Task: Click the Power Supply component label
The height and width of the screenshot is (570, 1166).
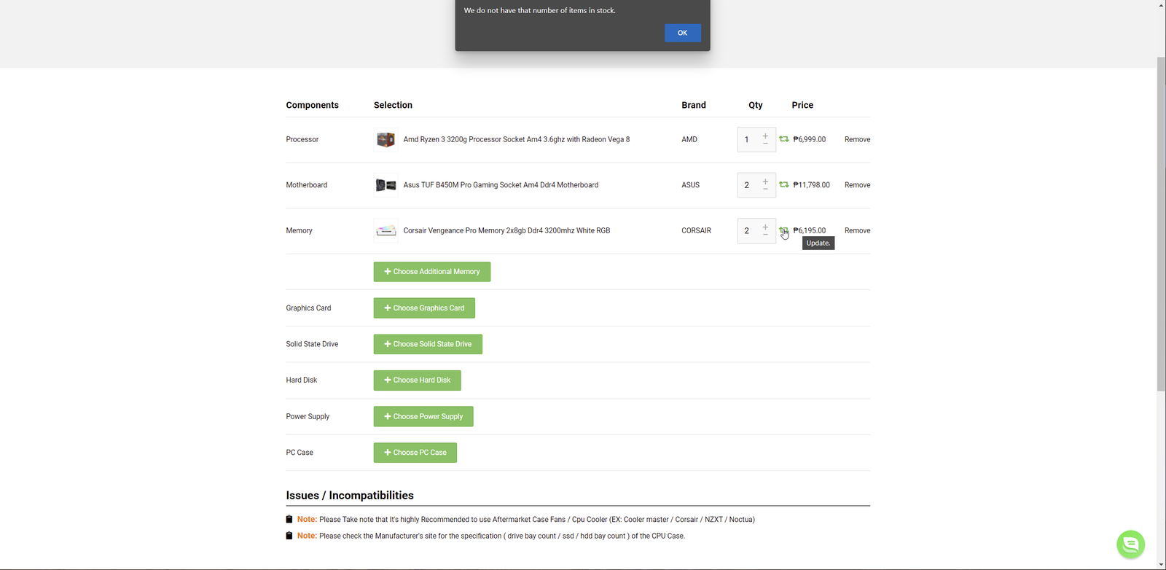Action: 308,417
